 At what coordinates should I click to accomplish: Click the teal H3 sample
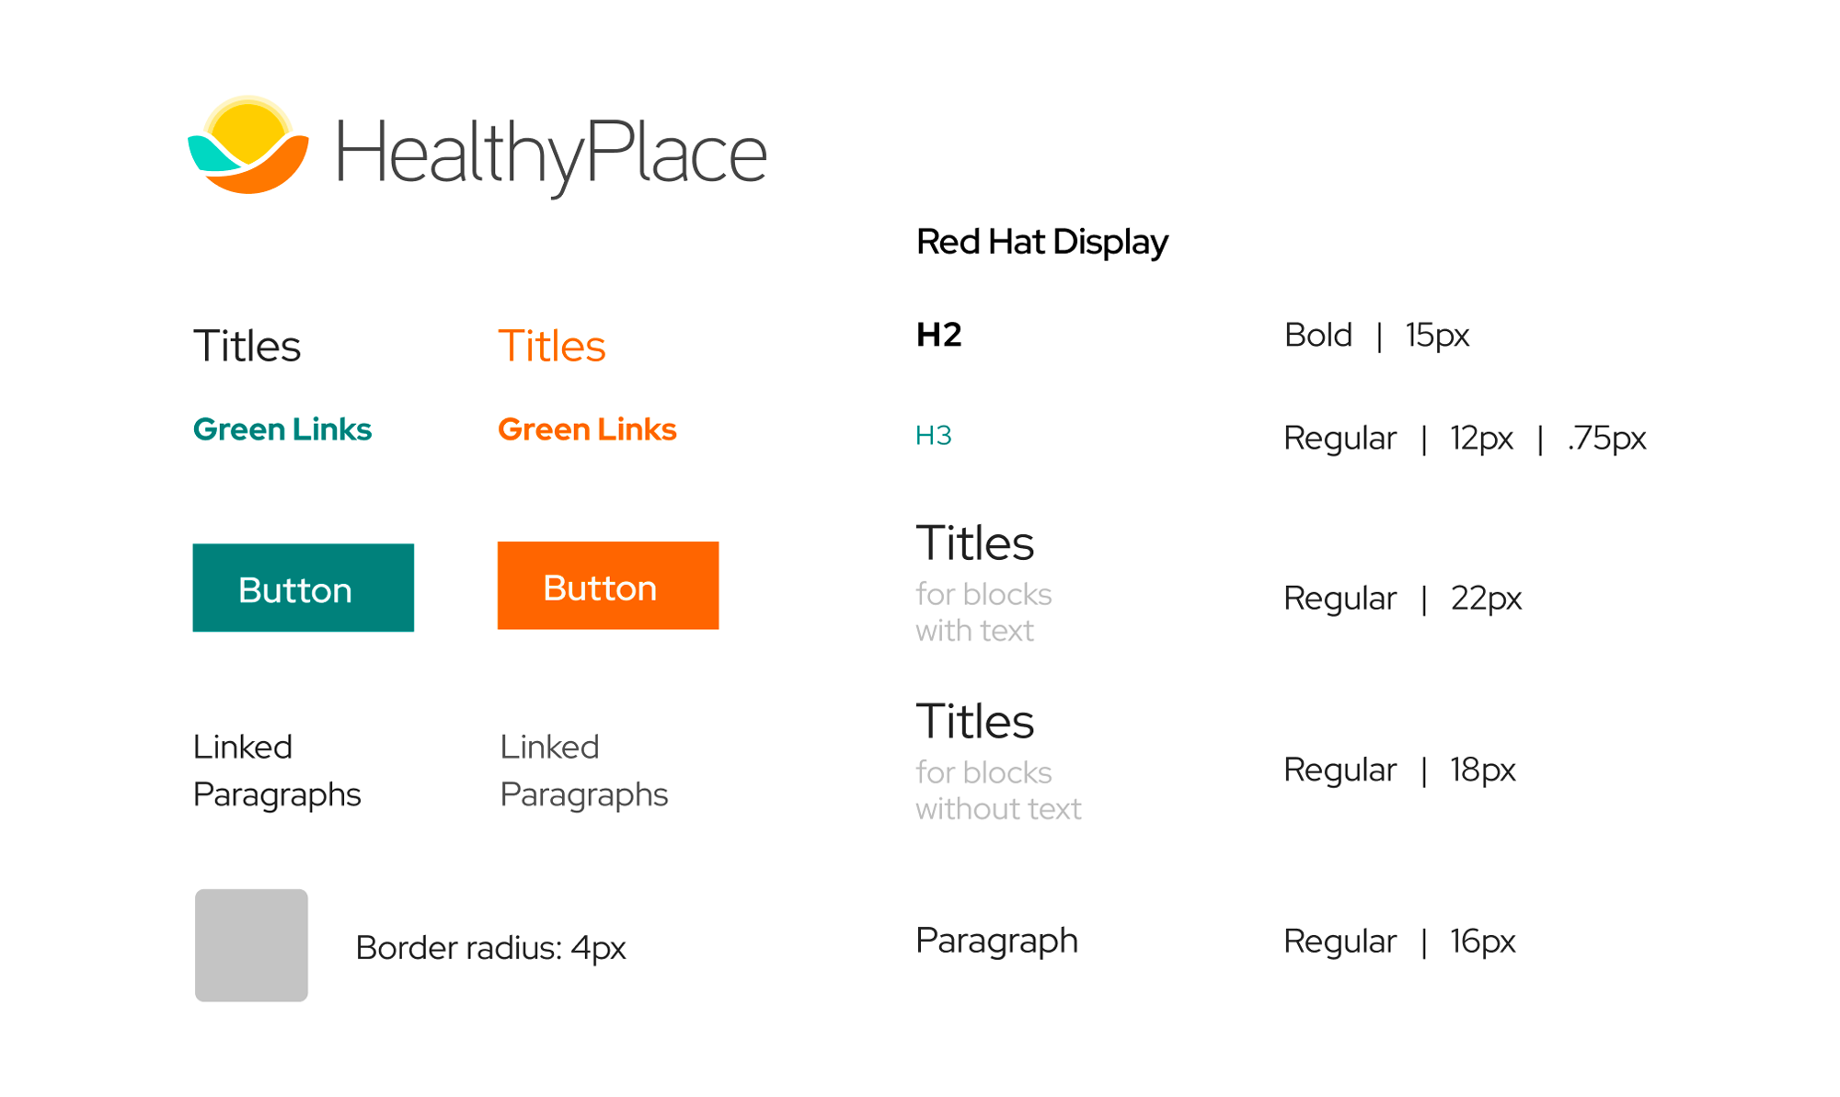coord(934,436)
